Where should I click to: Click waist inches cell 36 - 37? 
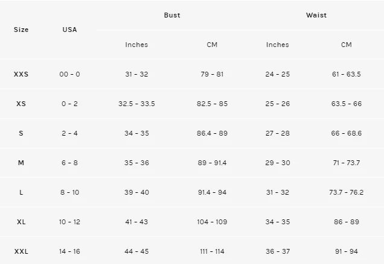(x=278, y=251)
